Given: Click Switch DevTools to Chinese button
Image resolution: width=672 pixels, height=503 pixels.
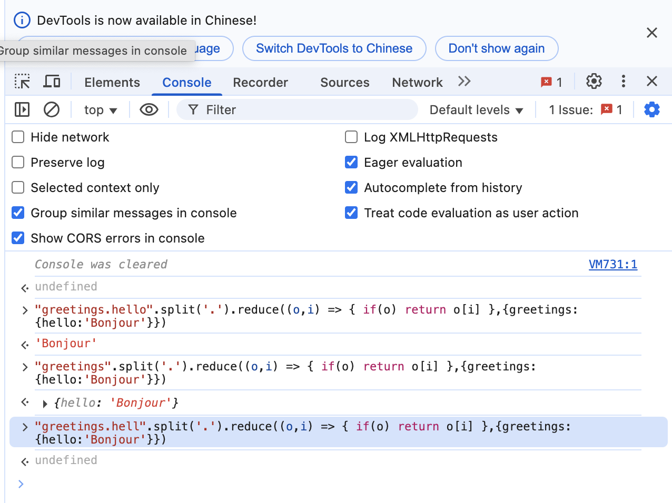Looking at the screenshot, I should 334,48.
